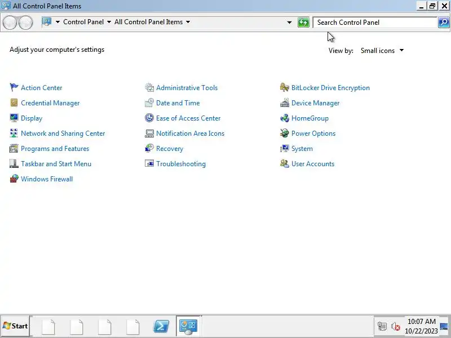Click the search magnifier button
Screen dimensions: 451x338
(444, 22)
